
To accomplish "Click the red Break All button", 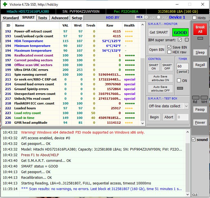I will (200, 29).
